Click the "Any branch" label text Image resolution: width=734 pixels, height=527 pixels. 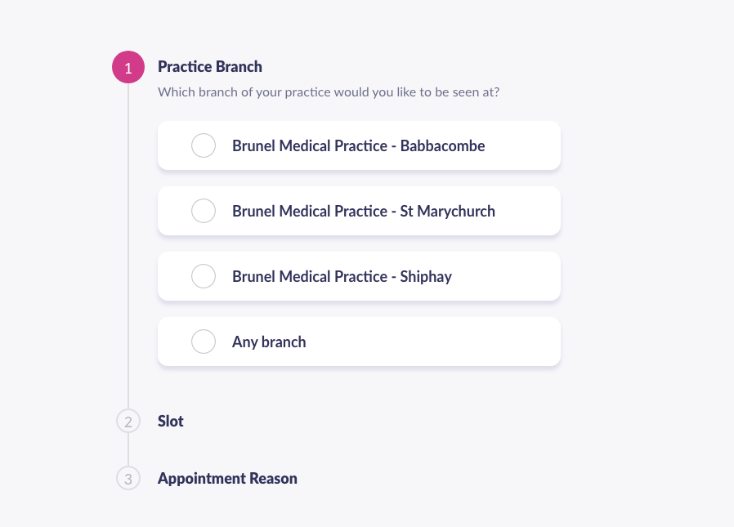(269, 342)
